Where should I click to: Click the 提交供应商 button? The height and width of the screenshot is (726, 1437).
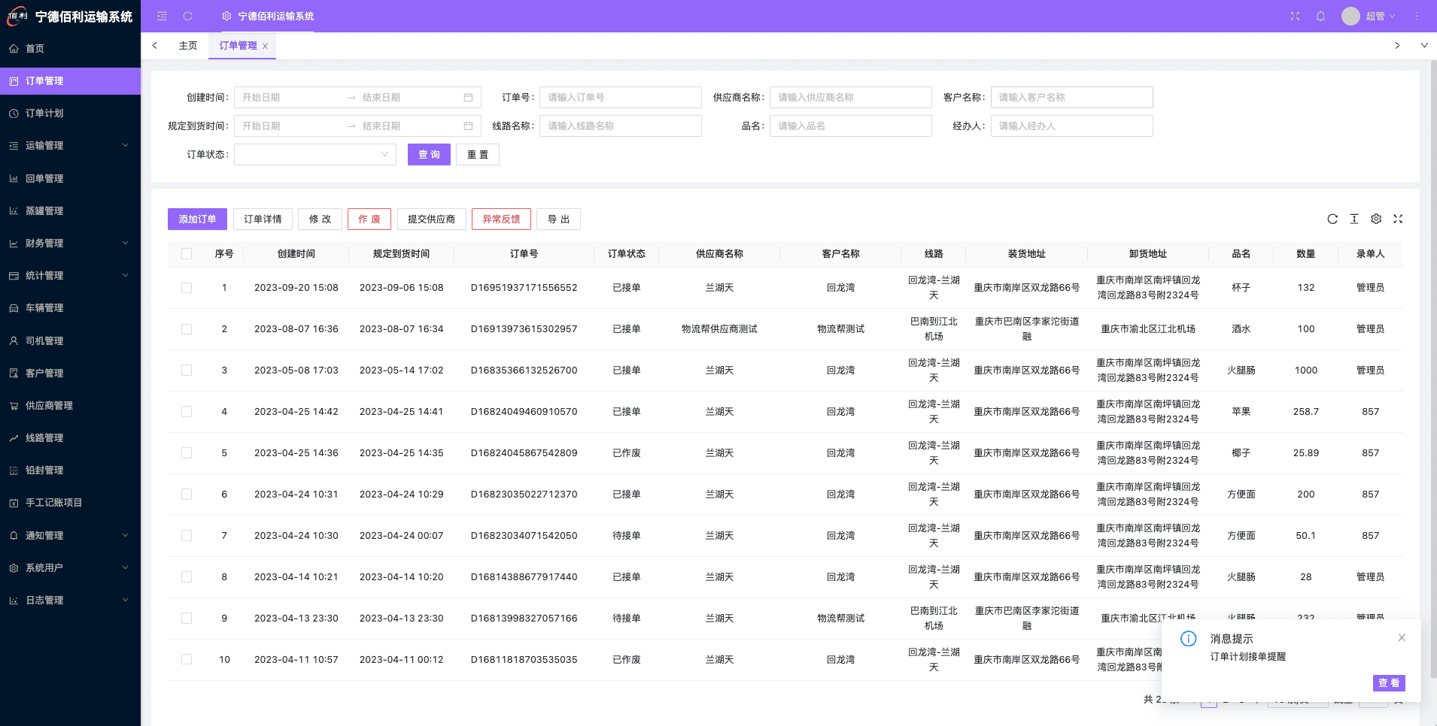click(432, 219)
